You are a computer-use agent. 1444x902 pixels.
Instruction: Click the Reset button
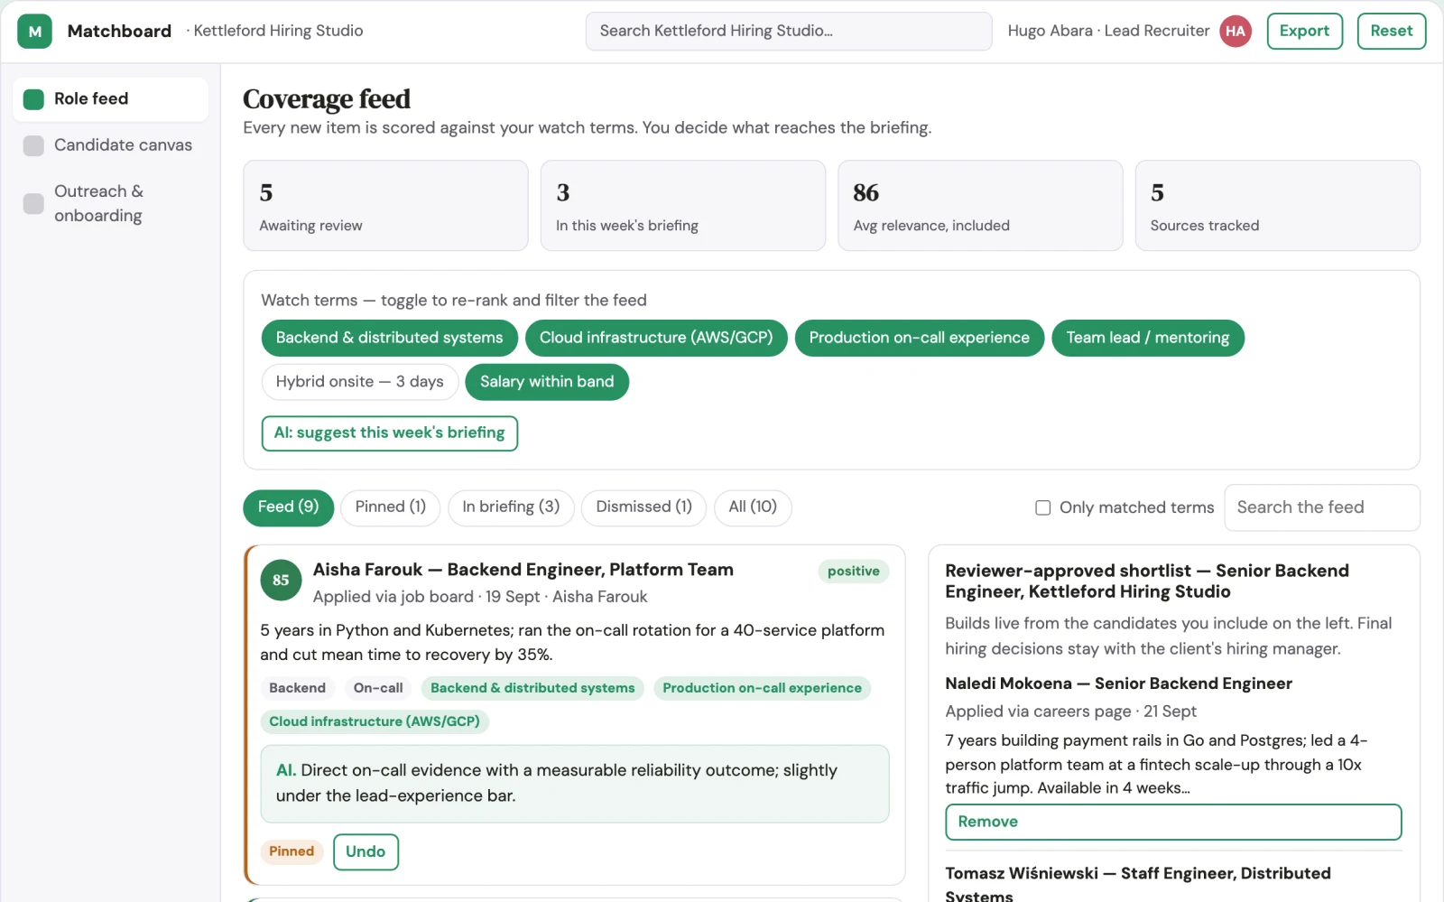[x=1391, y=31]
